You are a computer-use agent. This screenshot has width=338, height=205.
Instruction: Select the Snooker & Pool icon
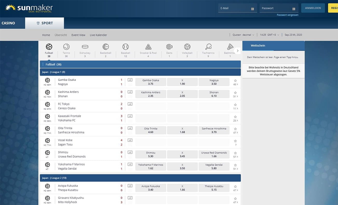[x=148, y=47]
